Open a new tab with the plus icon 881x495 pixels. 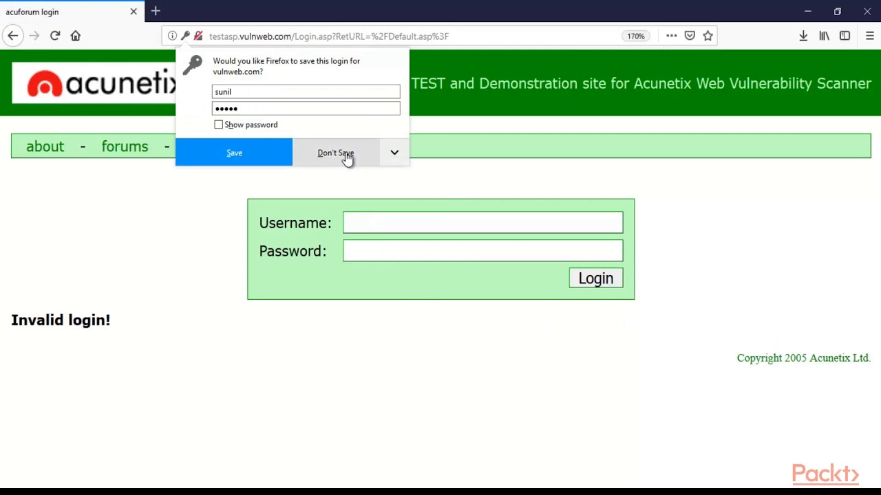[x=156, y=11]
